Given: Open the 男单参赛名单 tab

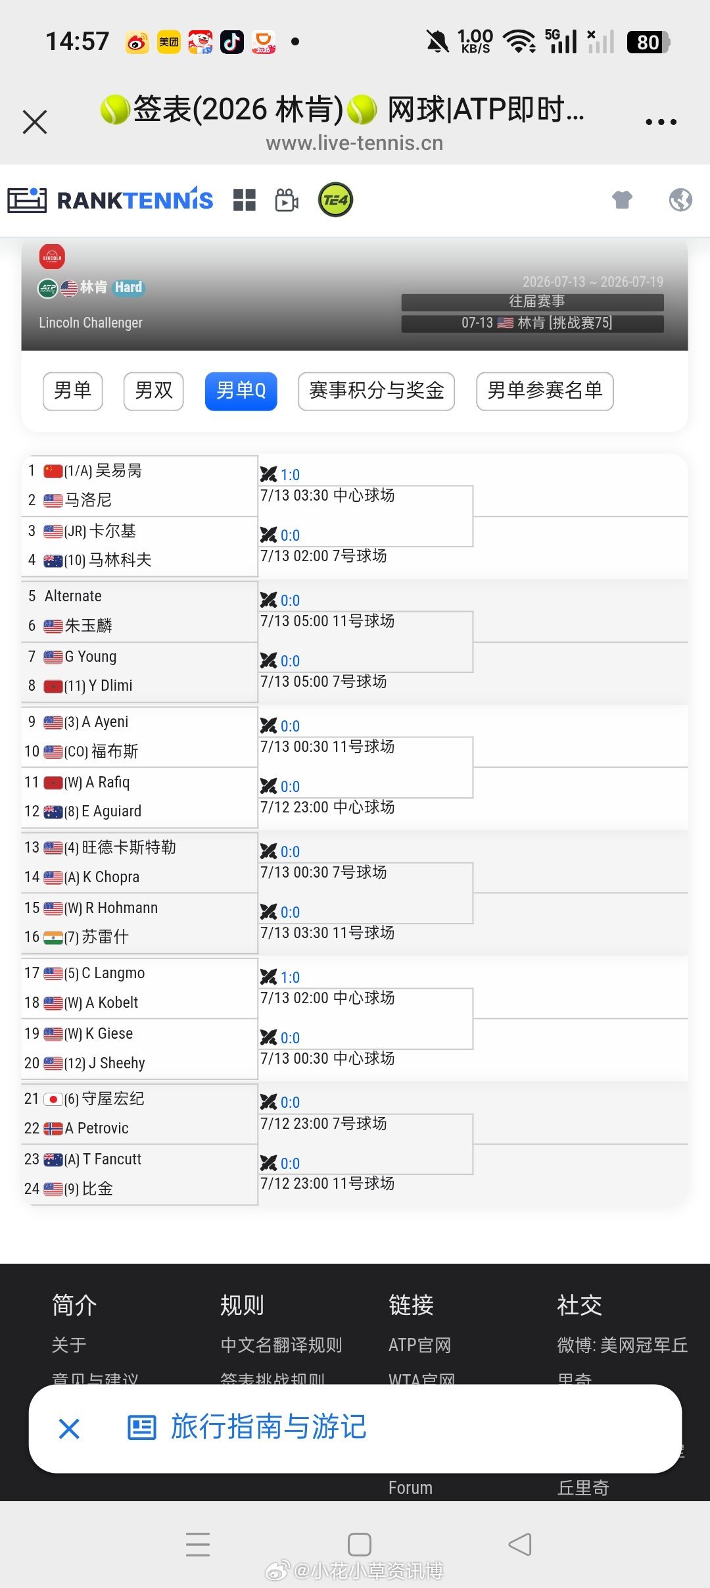Looking at the screenshot, I should click(544, 391).
